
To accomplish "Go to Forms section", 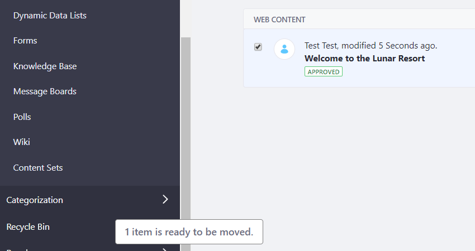I will [25, 41].
